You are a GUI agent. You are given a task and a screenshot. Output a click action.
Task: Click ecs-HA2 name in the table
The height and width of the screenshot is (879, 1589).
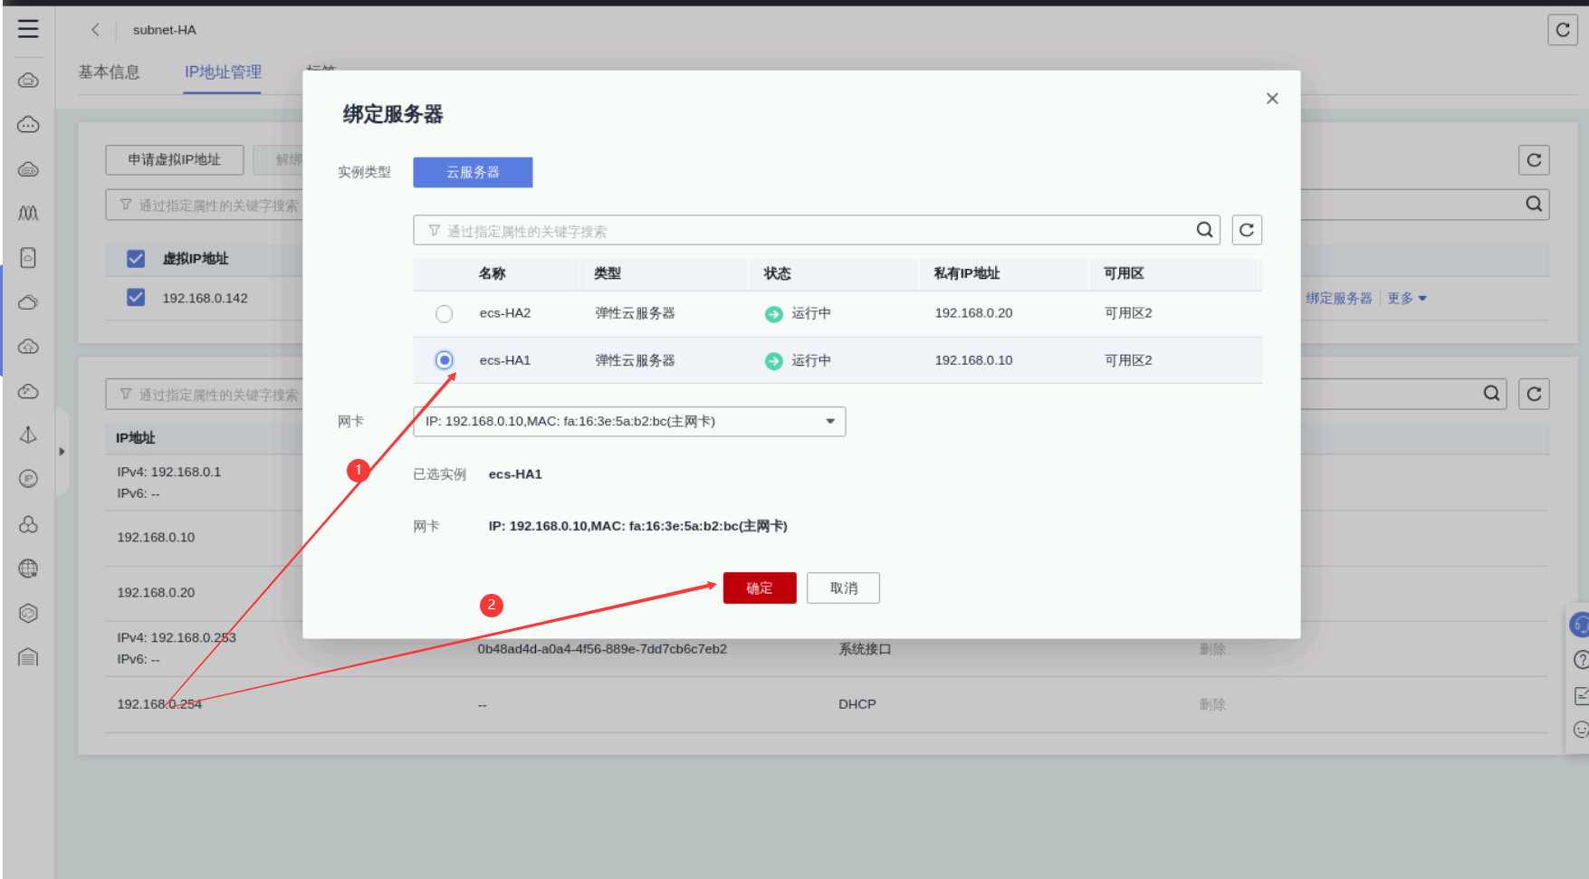(505, 313)
